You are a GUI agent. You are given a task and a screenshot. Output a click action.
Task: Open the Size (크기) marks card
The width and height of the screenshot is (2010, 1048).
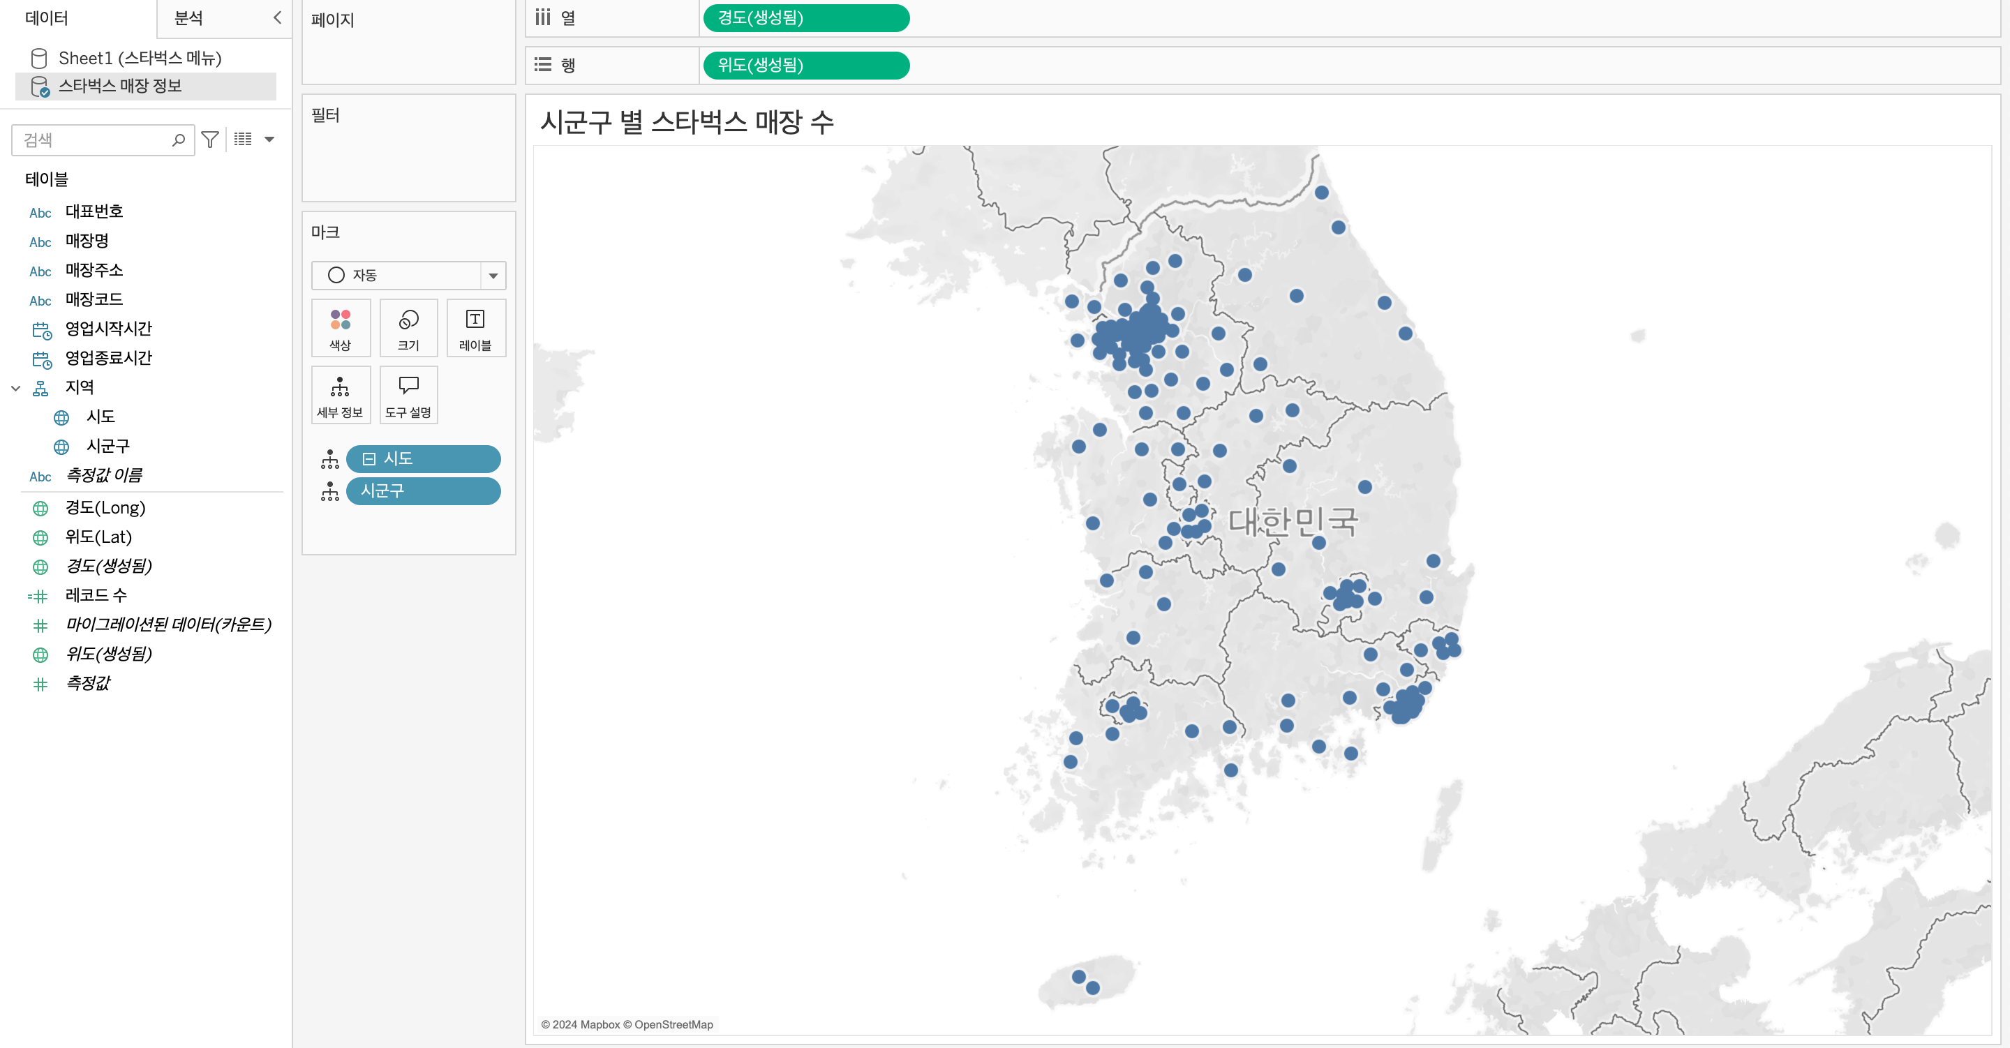click(408, 328)
